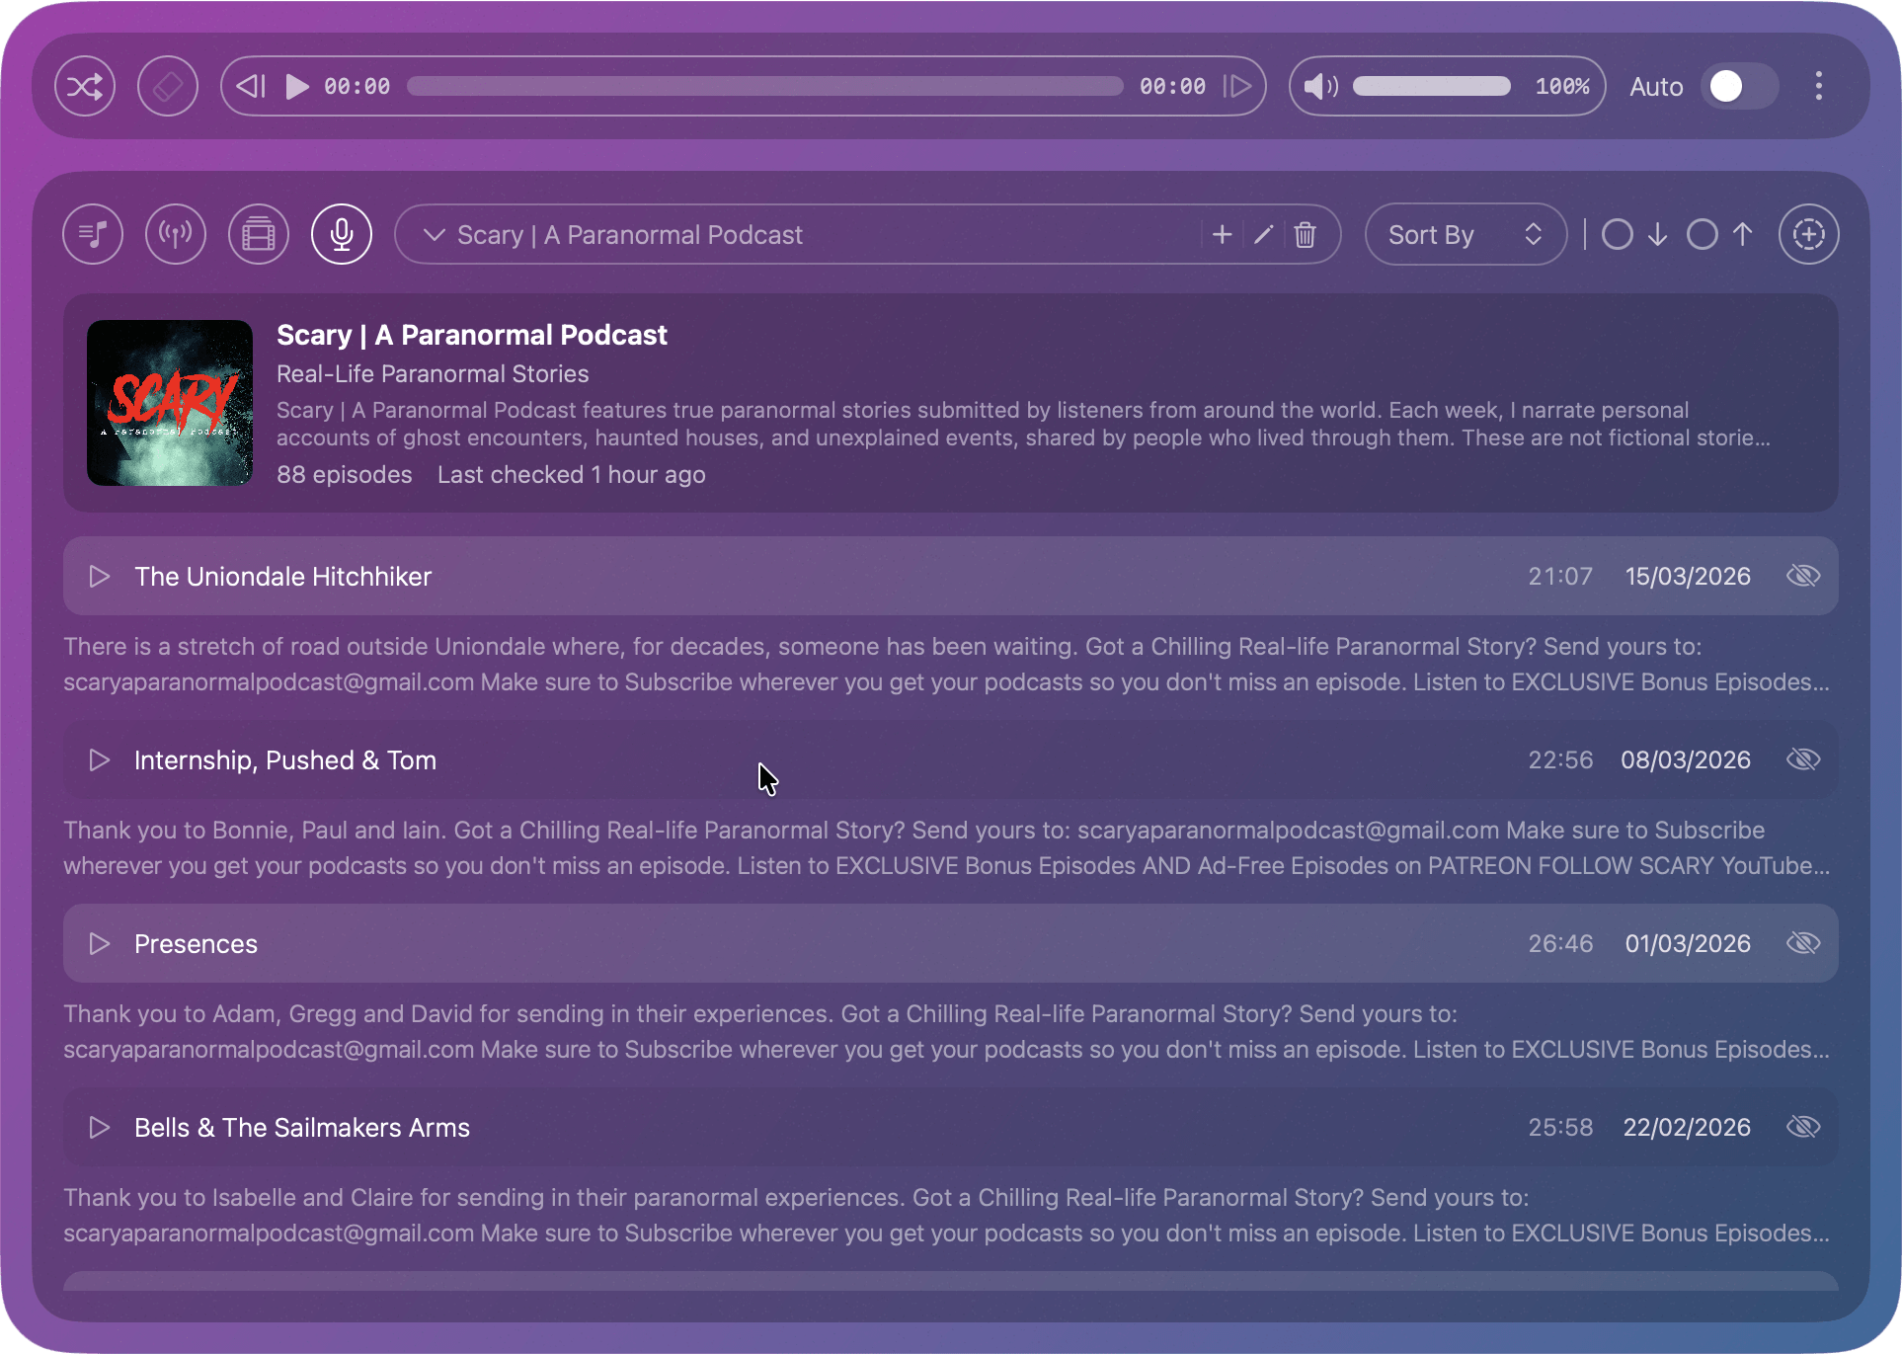Toggle played status of The Uniondale Hitchhiker

coord(1803,577)
